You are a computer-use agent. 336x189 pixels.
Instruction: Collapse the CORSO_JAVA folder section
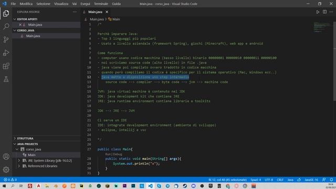click(x=15, y=30)
